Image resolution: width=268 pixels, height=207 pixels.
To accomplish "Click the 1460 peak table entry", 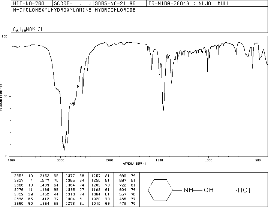I will (x=49, y=189).
